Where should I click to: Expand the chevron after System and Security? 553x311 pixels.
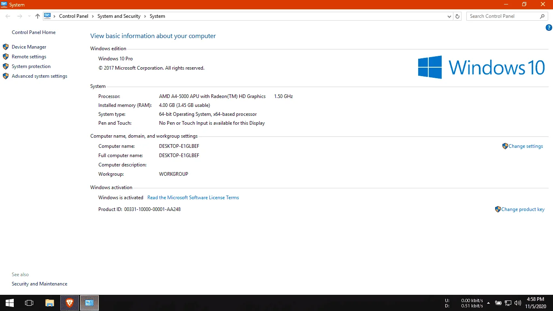coord(145,16)
